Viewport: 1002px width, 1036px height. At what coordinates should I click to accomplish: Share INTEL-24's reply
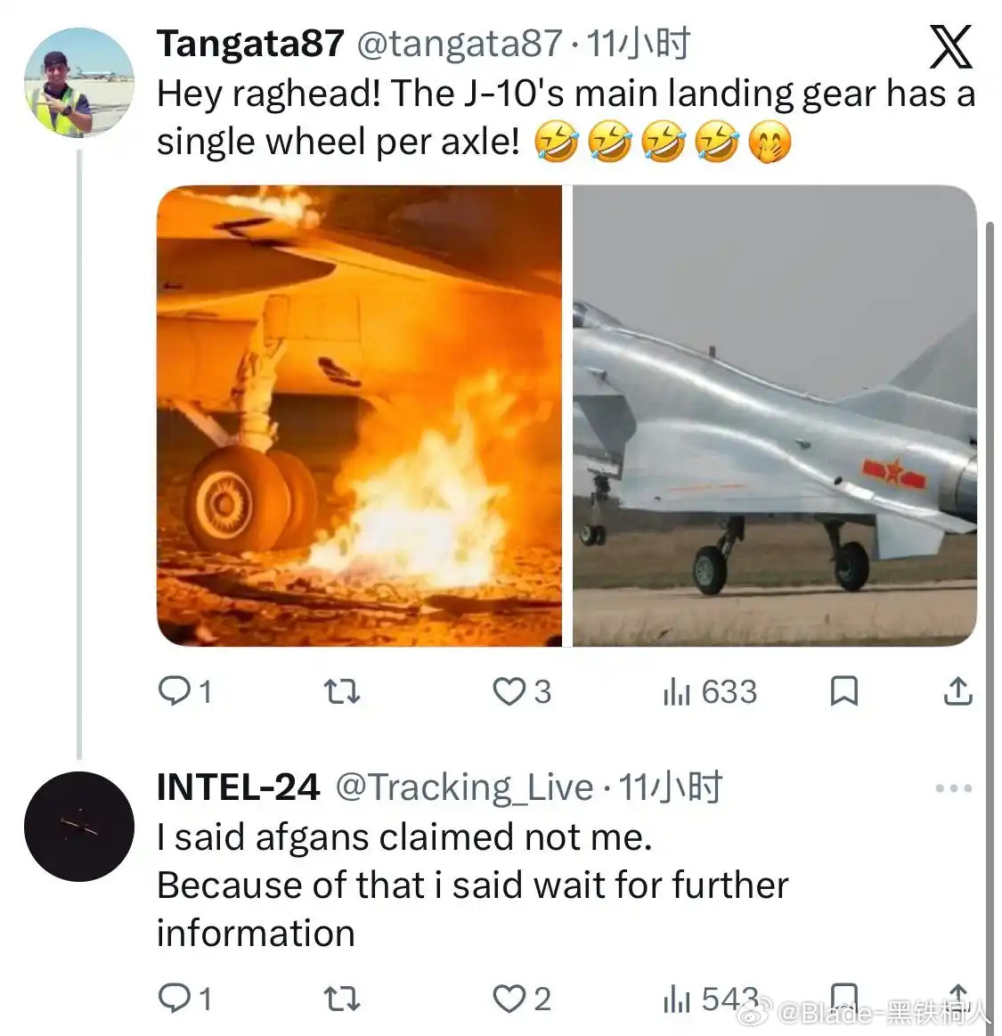click(x=956, y=999)
